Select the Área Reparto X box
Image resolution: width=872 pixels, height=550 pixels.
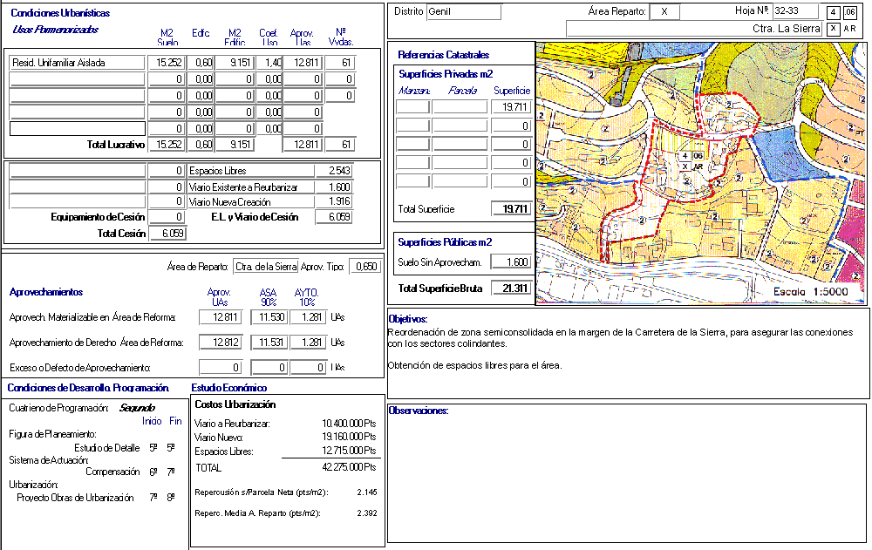pyautogui.click(x=664, y=12)
